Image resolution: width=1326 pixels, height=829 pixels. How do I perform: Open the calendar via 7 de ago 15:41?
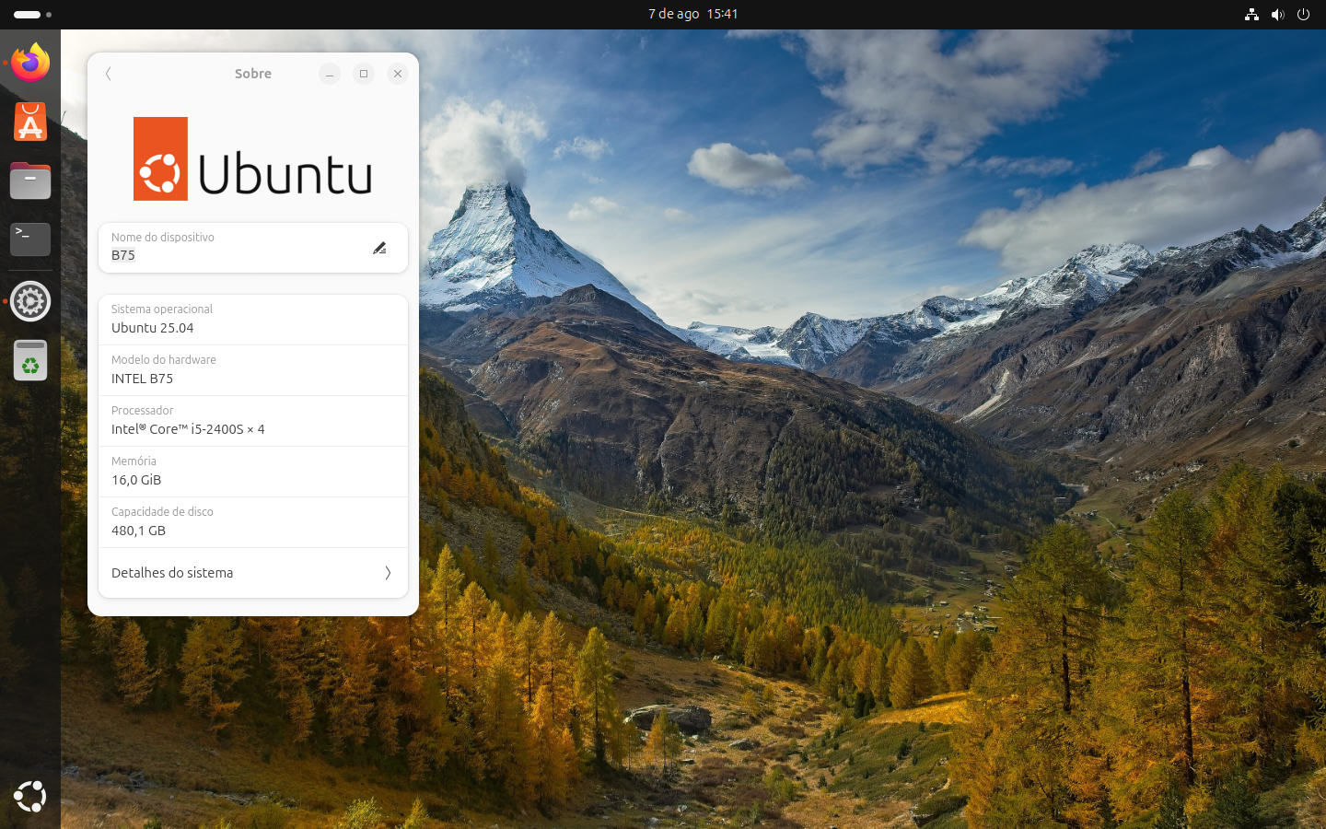coord(692,14)
